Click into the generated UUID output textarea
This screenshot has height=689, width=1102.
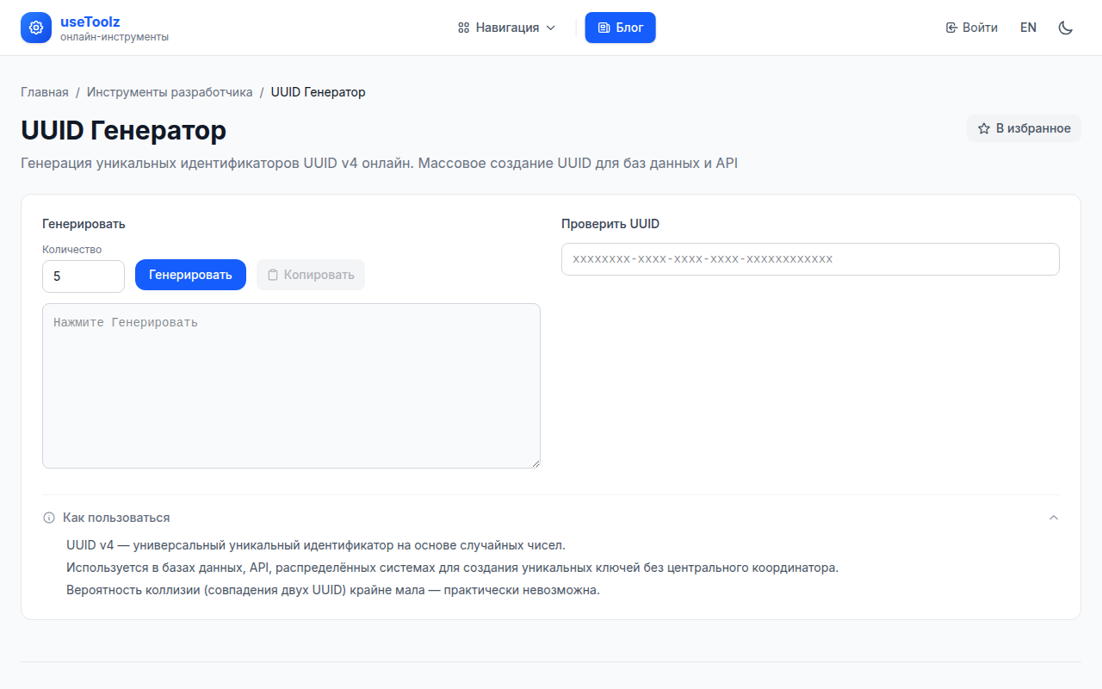pos(291,386)
